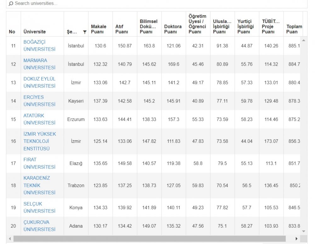Viewport: 315px width, 244px height.
Task: Open İZMİR YÜKSEK TEKNOLOJİ ENSTİTÜSÜ link
Action: point(40,141)
